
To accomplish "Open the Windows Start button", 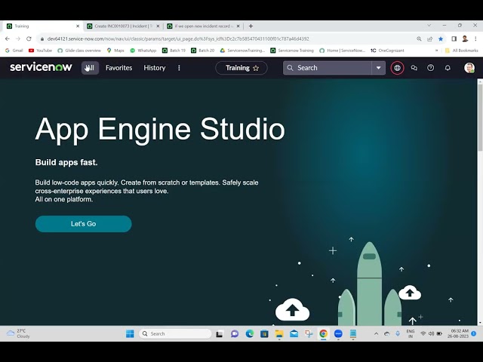I will [130, 333].
